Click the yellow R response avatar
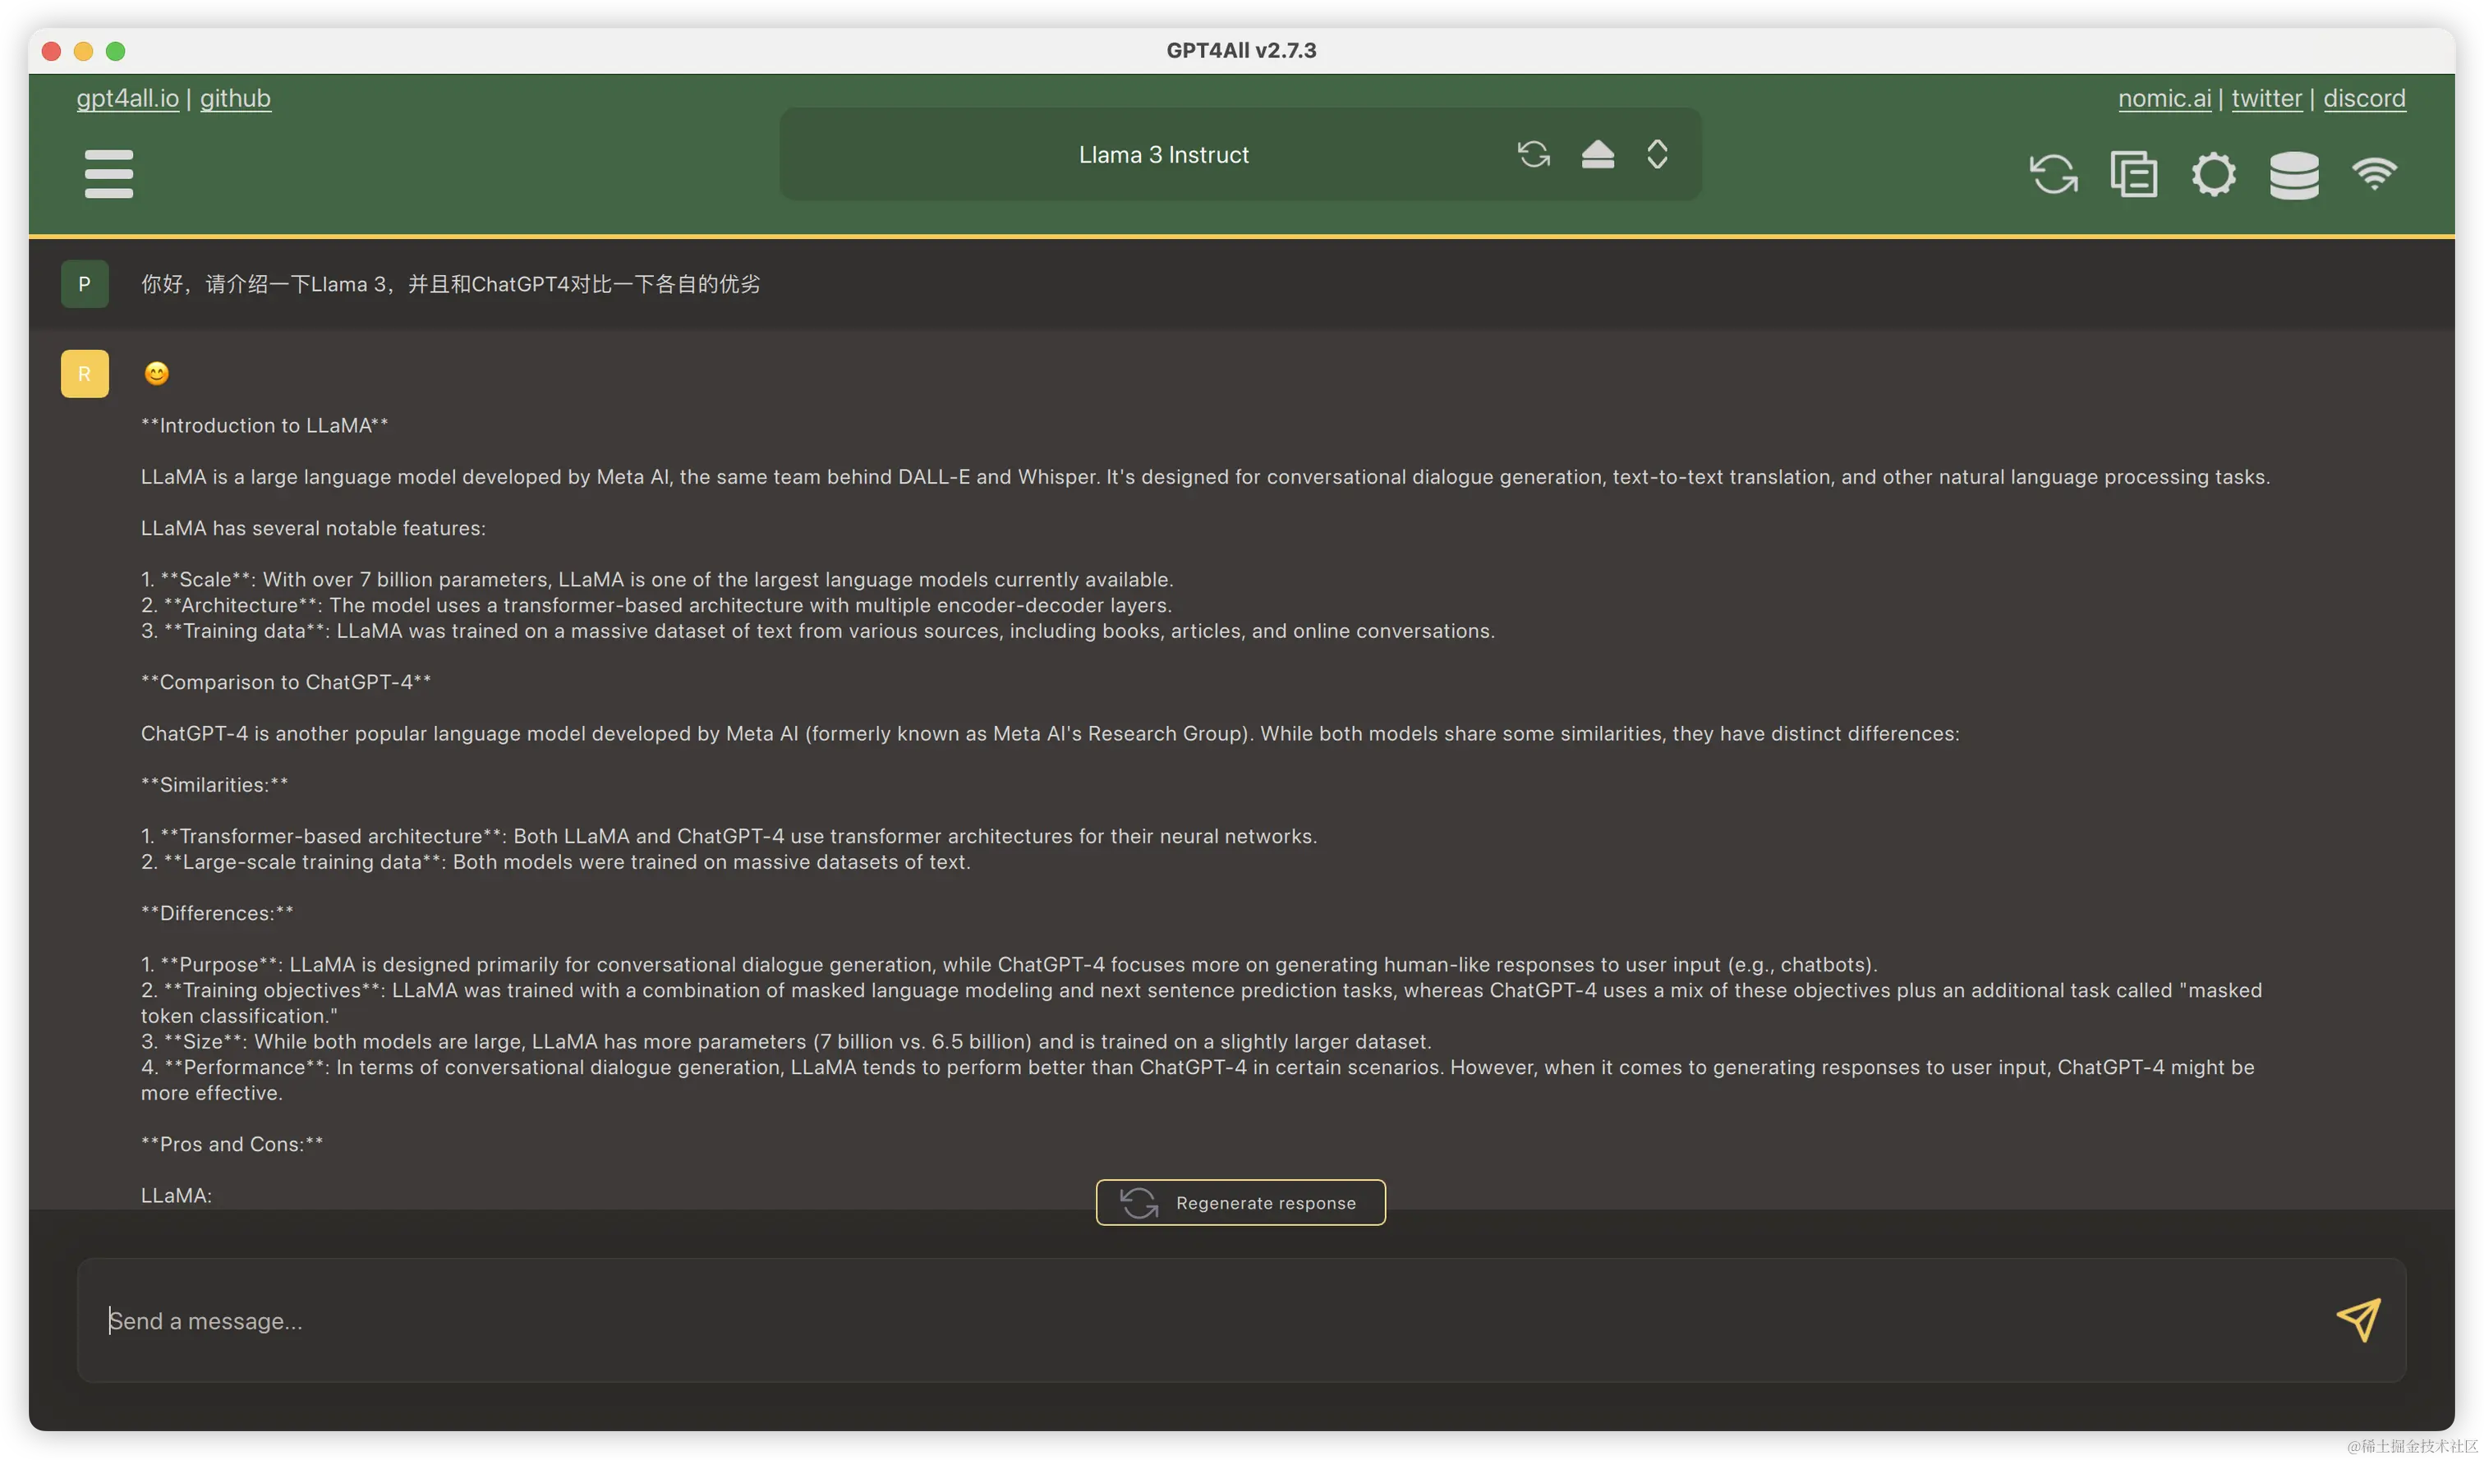 click(85, 374)
